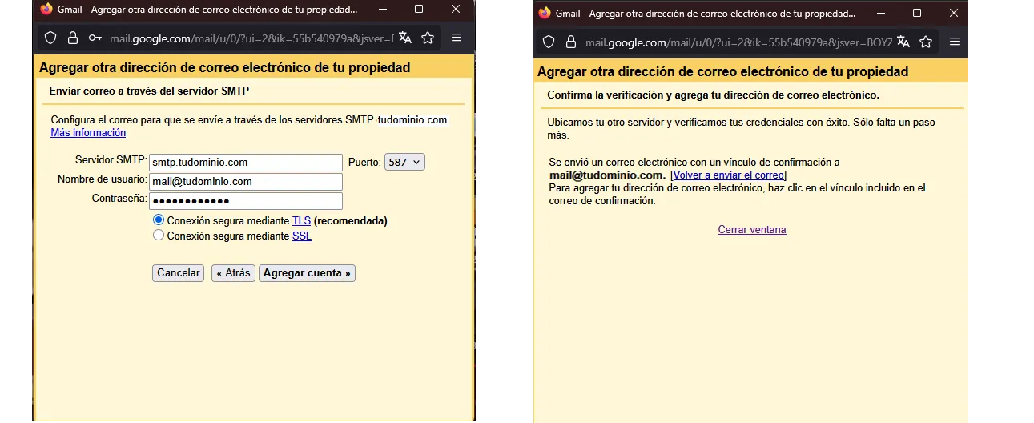This screenshot has height=423, width=1034.
Task: Open the Puerto 587 dropdown
Action: [404, 162]
